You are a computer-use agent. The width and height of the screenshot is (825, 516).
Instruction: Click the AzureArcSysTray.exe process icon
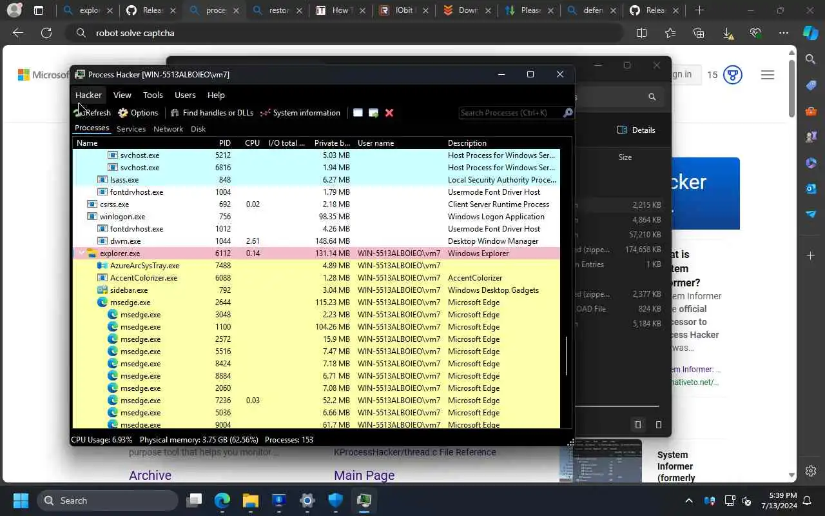102,266
